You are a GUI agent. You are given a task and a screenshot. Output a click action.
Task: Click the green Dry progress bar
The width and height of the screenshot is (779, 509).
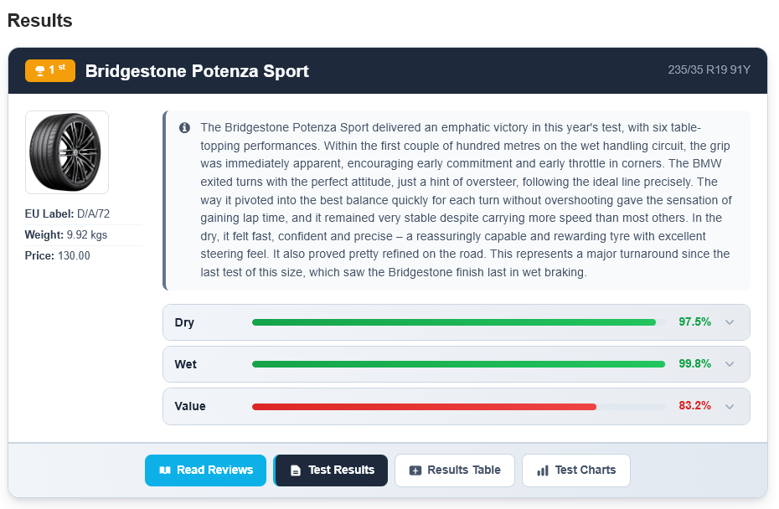click(x=453, y=322)
